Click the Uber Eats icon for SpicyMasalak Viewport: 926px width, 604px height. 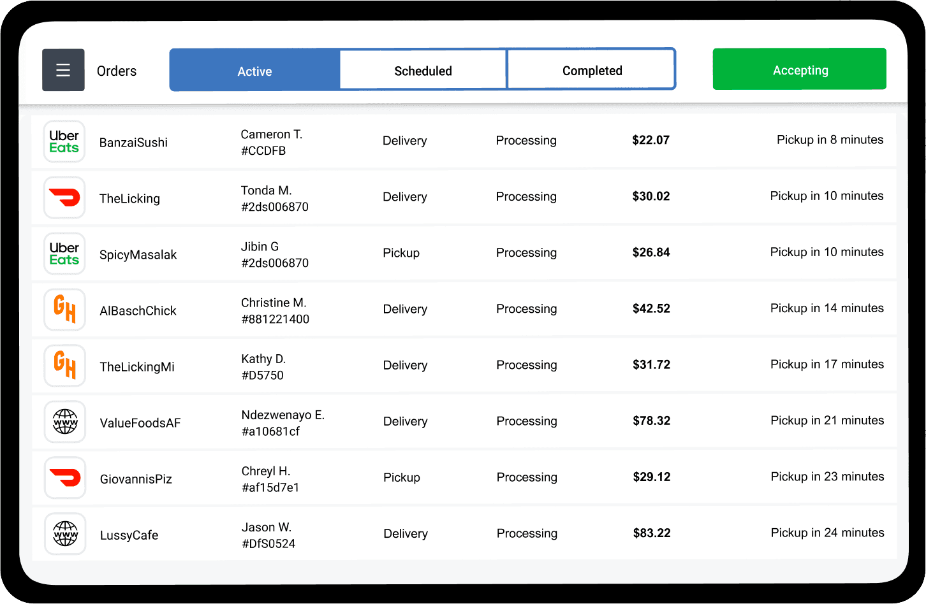(64, 254)
